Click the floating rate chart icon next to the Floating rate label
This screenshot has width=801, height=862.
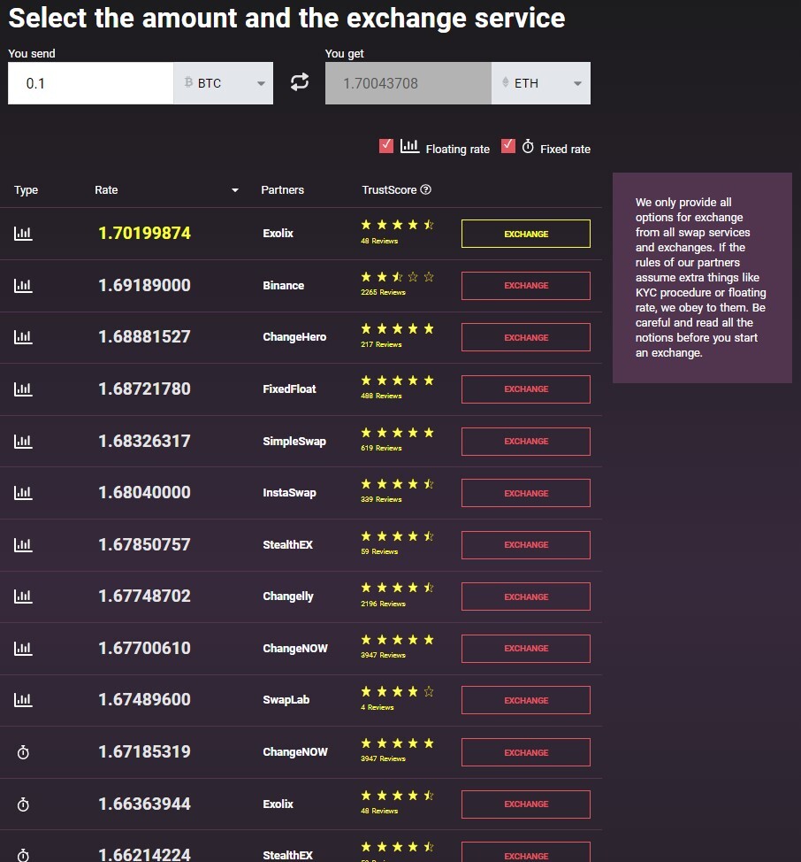point(409,146)
